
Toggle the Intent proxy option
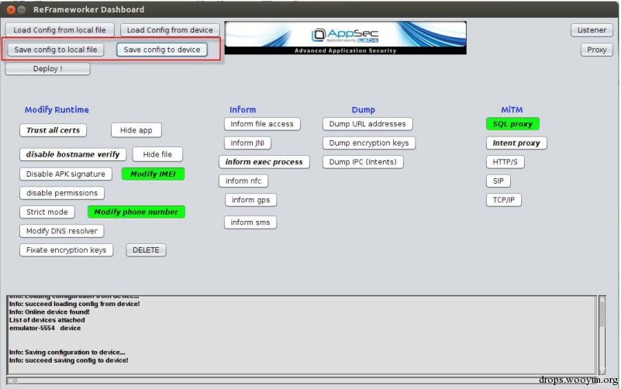[x=516, y=143]
